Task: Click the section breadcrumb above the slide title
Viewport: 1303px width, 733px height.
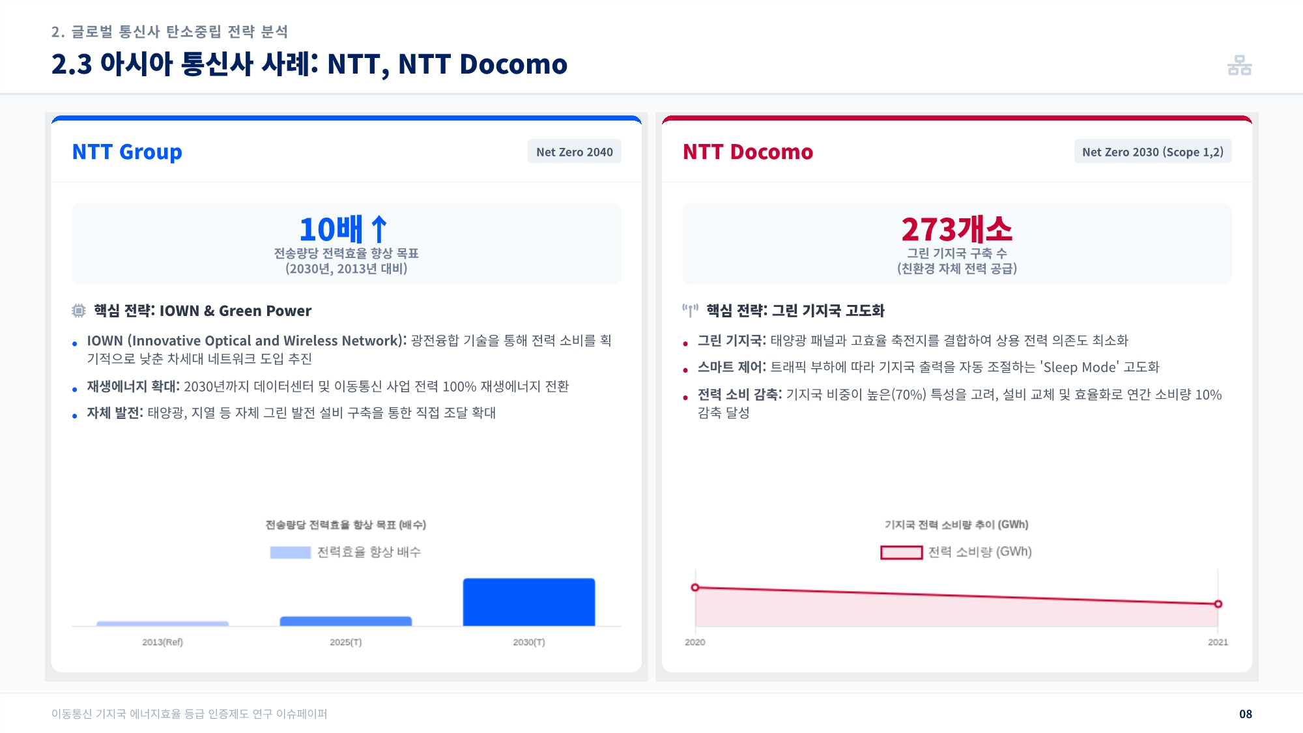Action: 169,31
